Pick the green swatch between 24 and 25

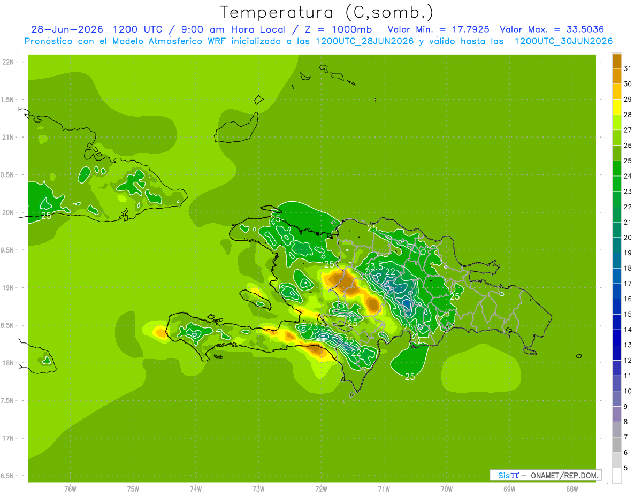pos(617,169)
